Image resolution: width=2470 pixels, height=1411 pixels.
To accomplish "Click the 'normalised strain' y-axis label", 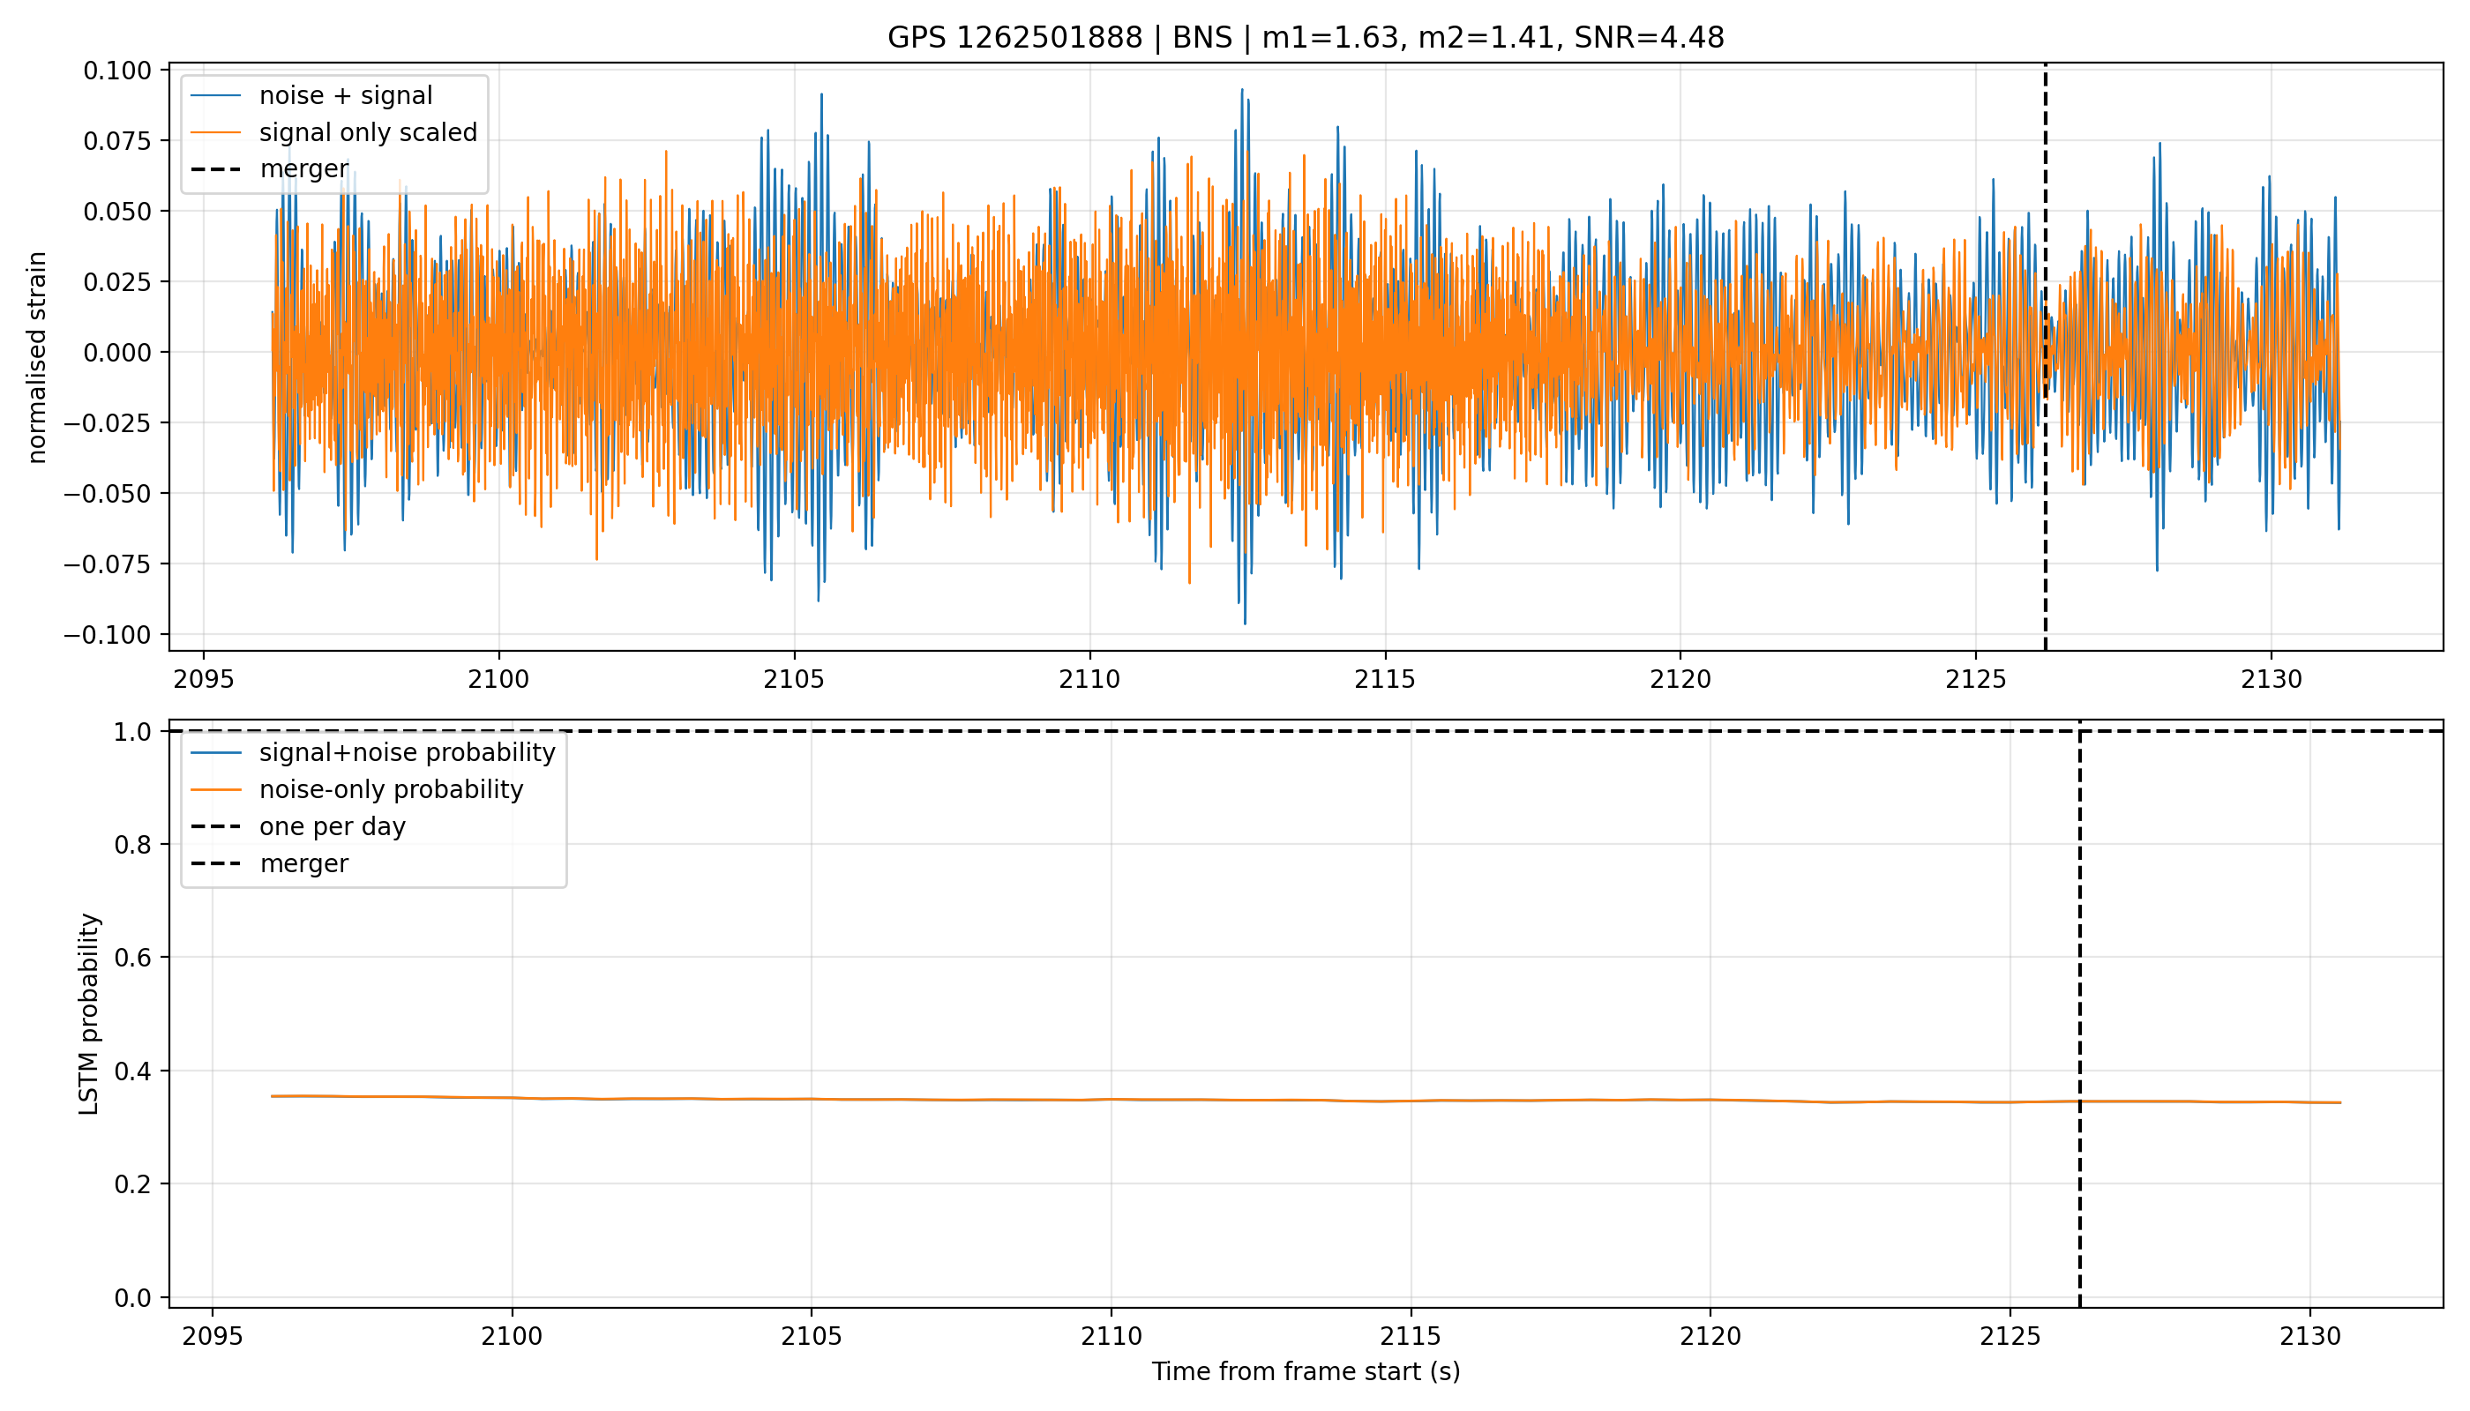I will click(x=37, y=357).
